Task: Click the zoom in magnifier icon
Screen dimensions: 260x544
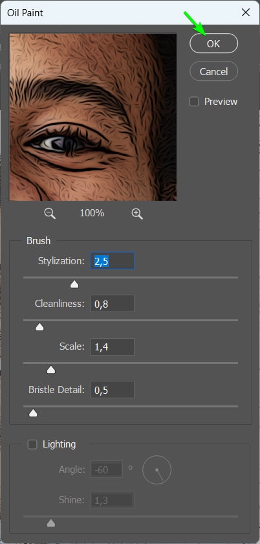Action: [x=137, y=214]
